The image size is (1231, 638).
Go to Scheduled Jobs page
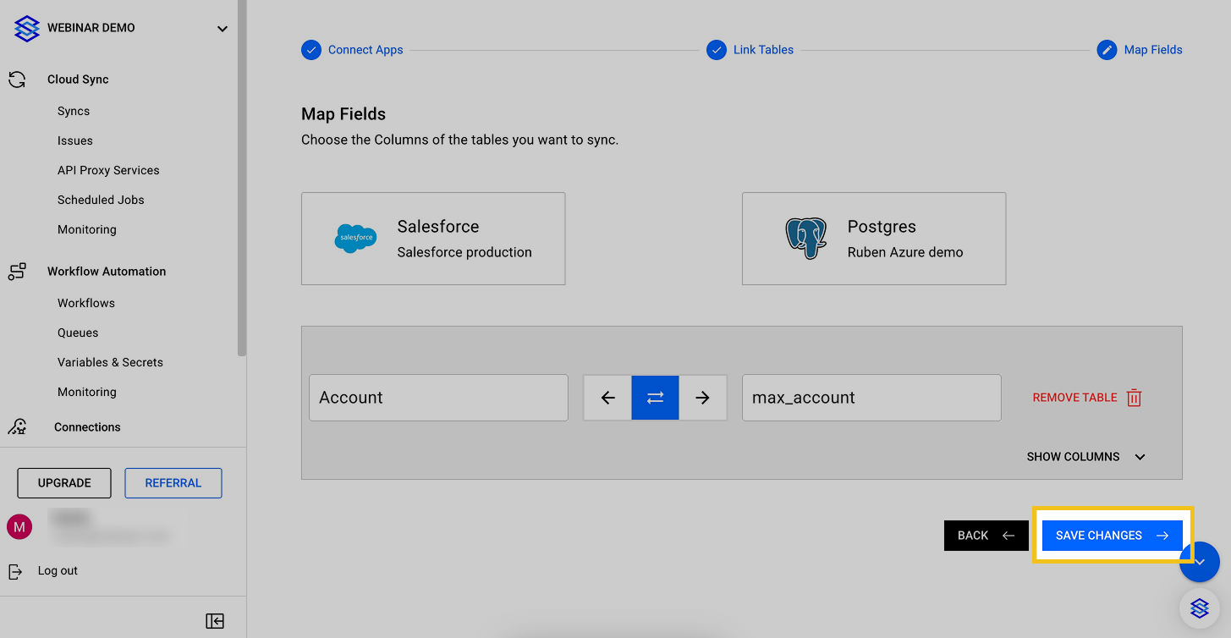[x=101, y=201]
